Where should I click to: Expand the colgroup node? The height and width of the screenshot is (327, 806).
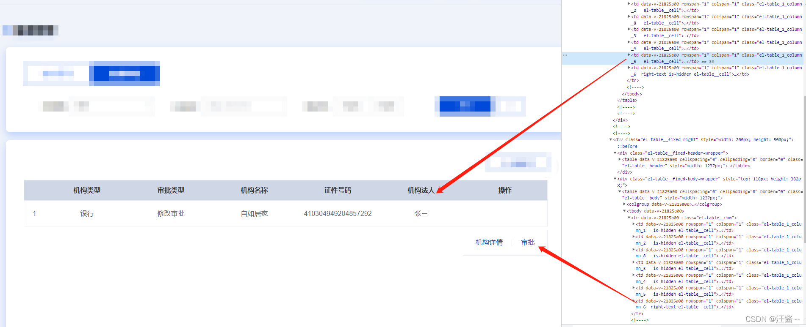[x=625, y=204]
